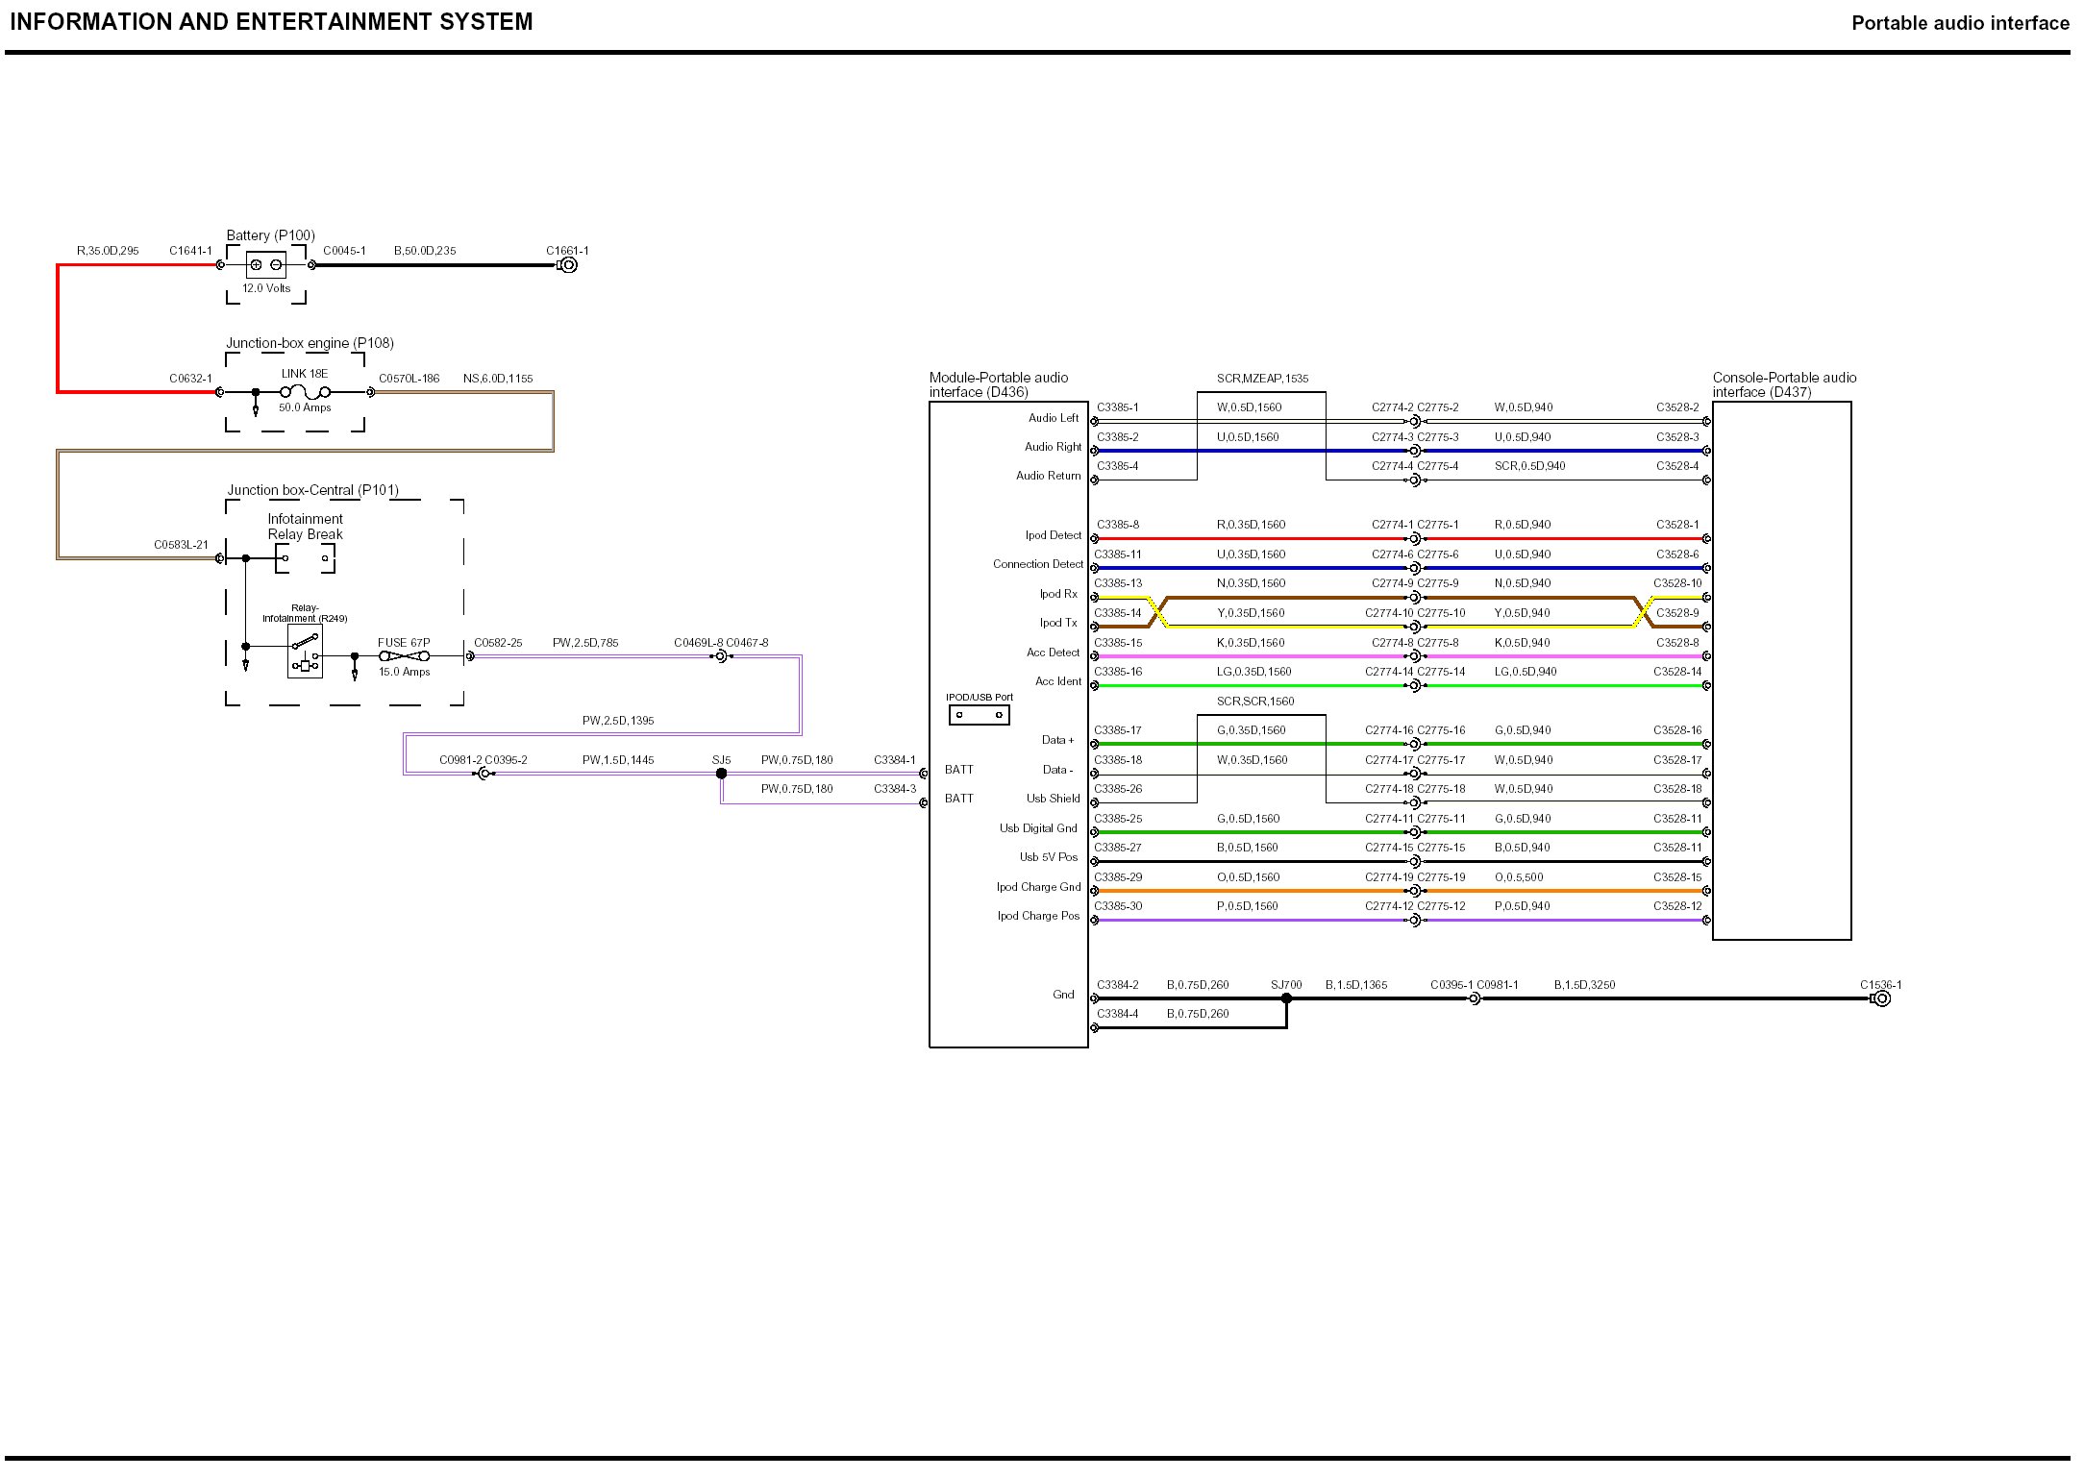Image resolution: width=2084 pixels, height=1478 pixels.
Task: Click the Module-Portable audio interface (D436) label
Action: click(999, 384)
